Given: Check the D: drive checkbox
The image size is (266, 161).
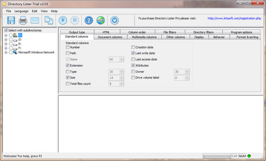Looking at the screenshot, I should point(11,40).
